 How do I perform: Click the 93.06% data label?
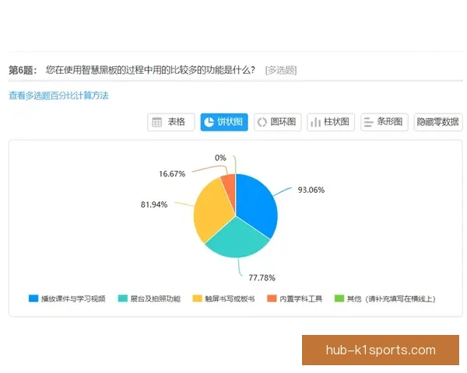[x=311, y=190]
